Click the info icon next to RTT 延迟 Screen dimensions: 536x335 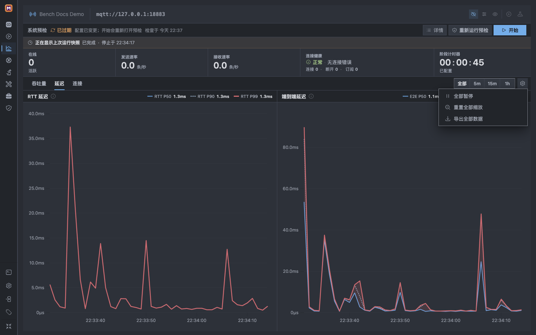53,96
